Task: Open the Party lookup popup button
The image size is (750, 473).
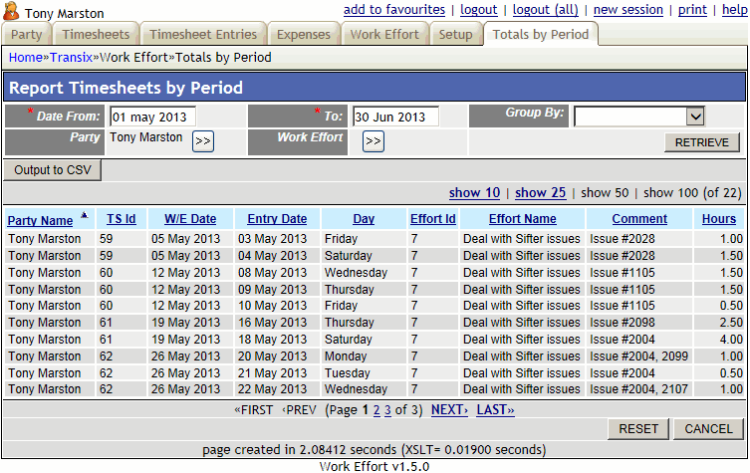Action: pyautogui.click(x=202, y=141)
